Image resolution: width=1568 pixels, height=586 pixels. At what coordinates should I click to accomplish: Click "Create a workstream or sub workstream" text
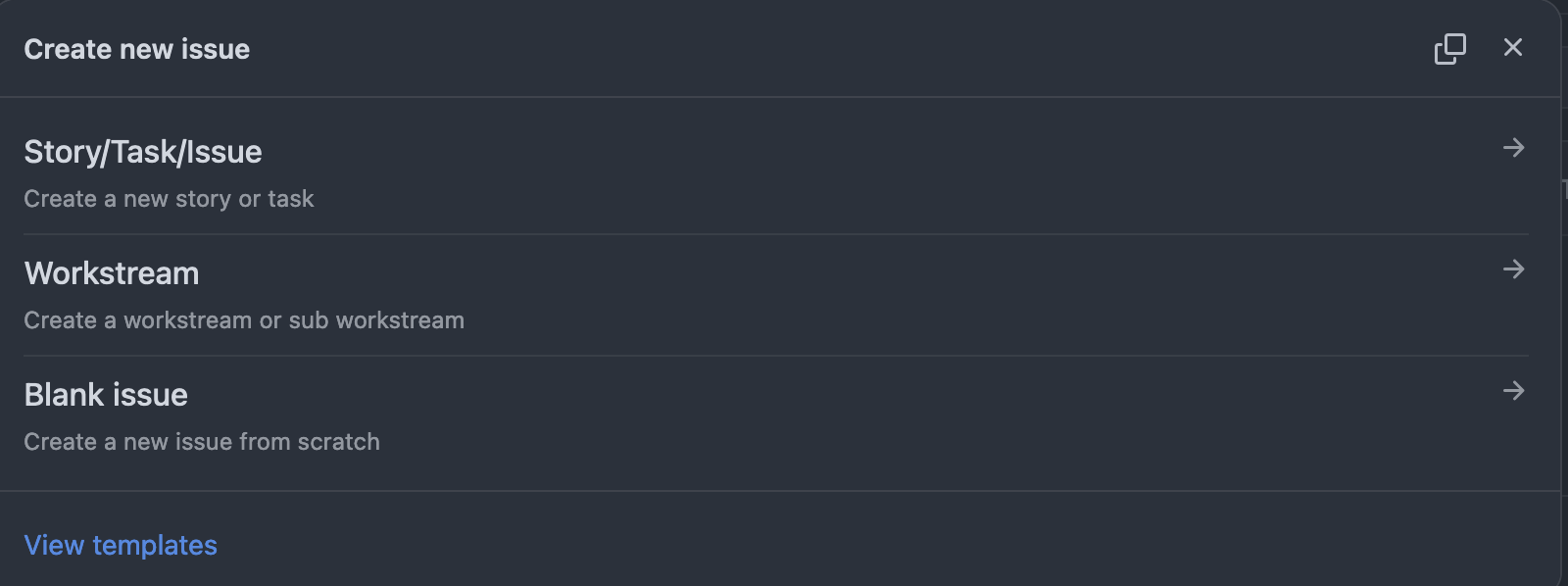click(244, 320)
